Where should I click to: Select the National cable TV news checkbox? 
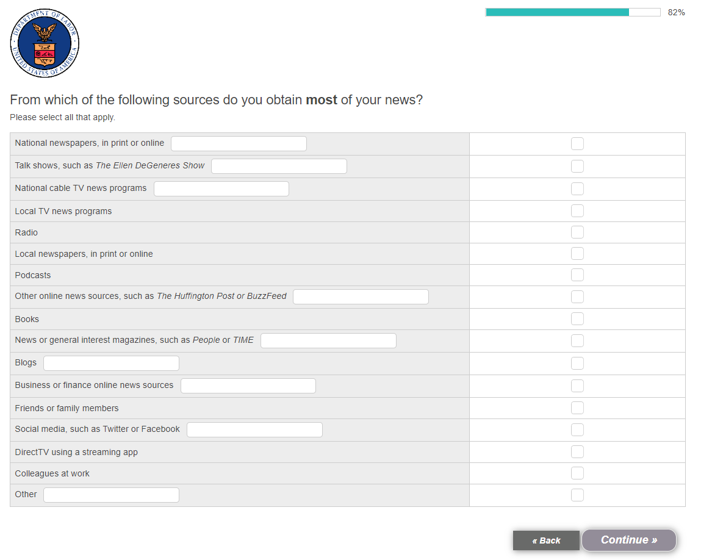tap(577, 189)
